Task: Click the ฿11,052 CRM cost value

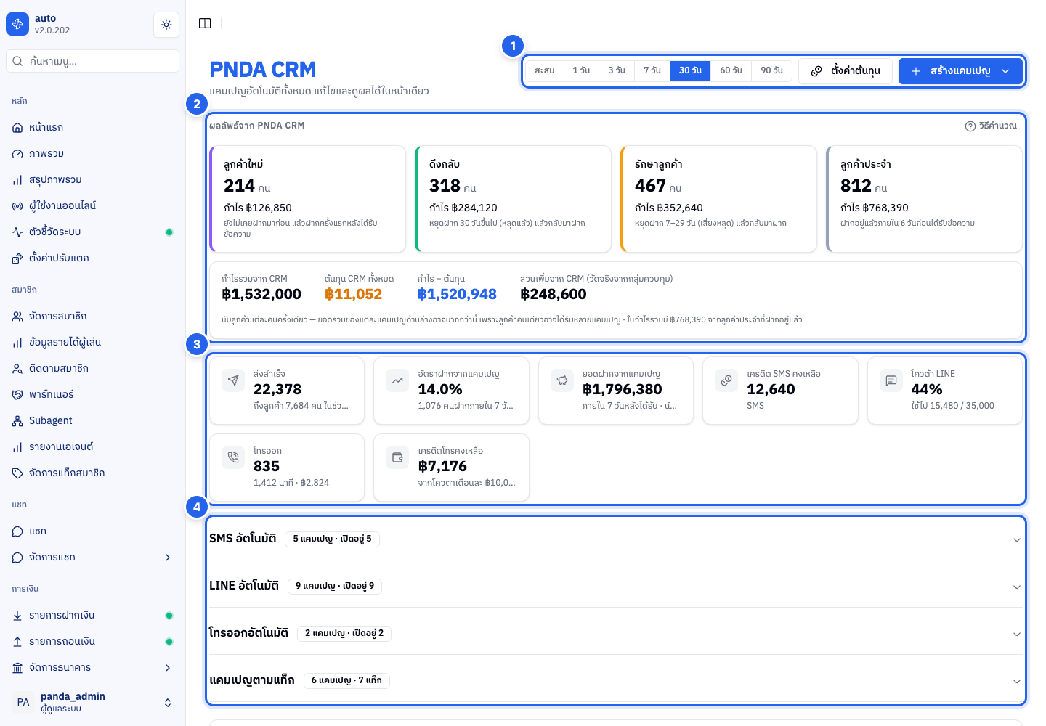Action: click(353, 294)
